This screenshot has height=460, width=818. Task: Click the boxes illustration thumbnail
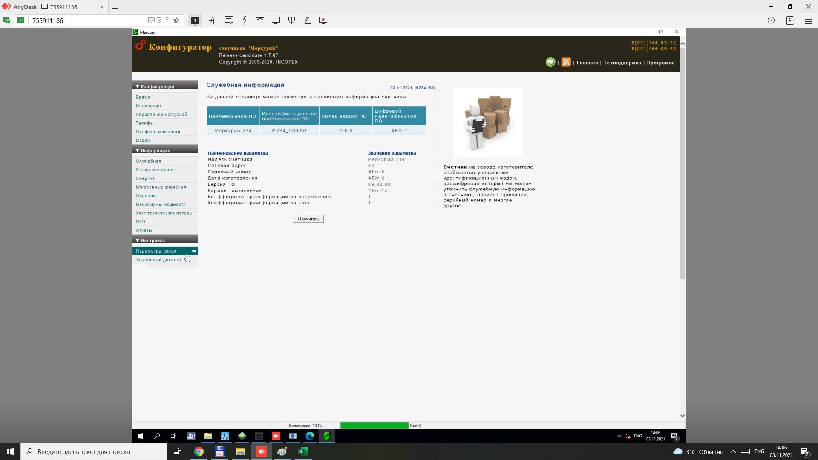pyautogui.click(x=488, y=122)
